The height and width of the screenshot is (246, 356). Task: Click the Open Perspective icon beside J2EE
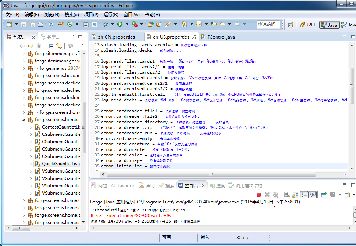291,25
